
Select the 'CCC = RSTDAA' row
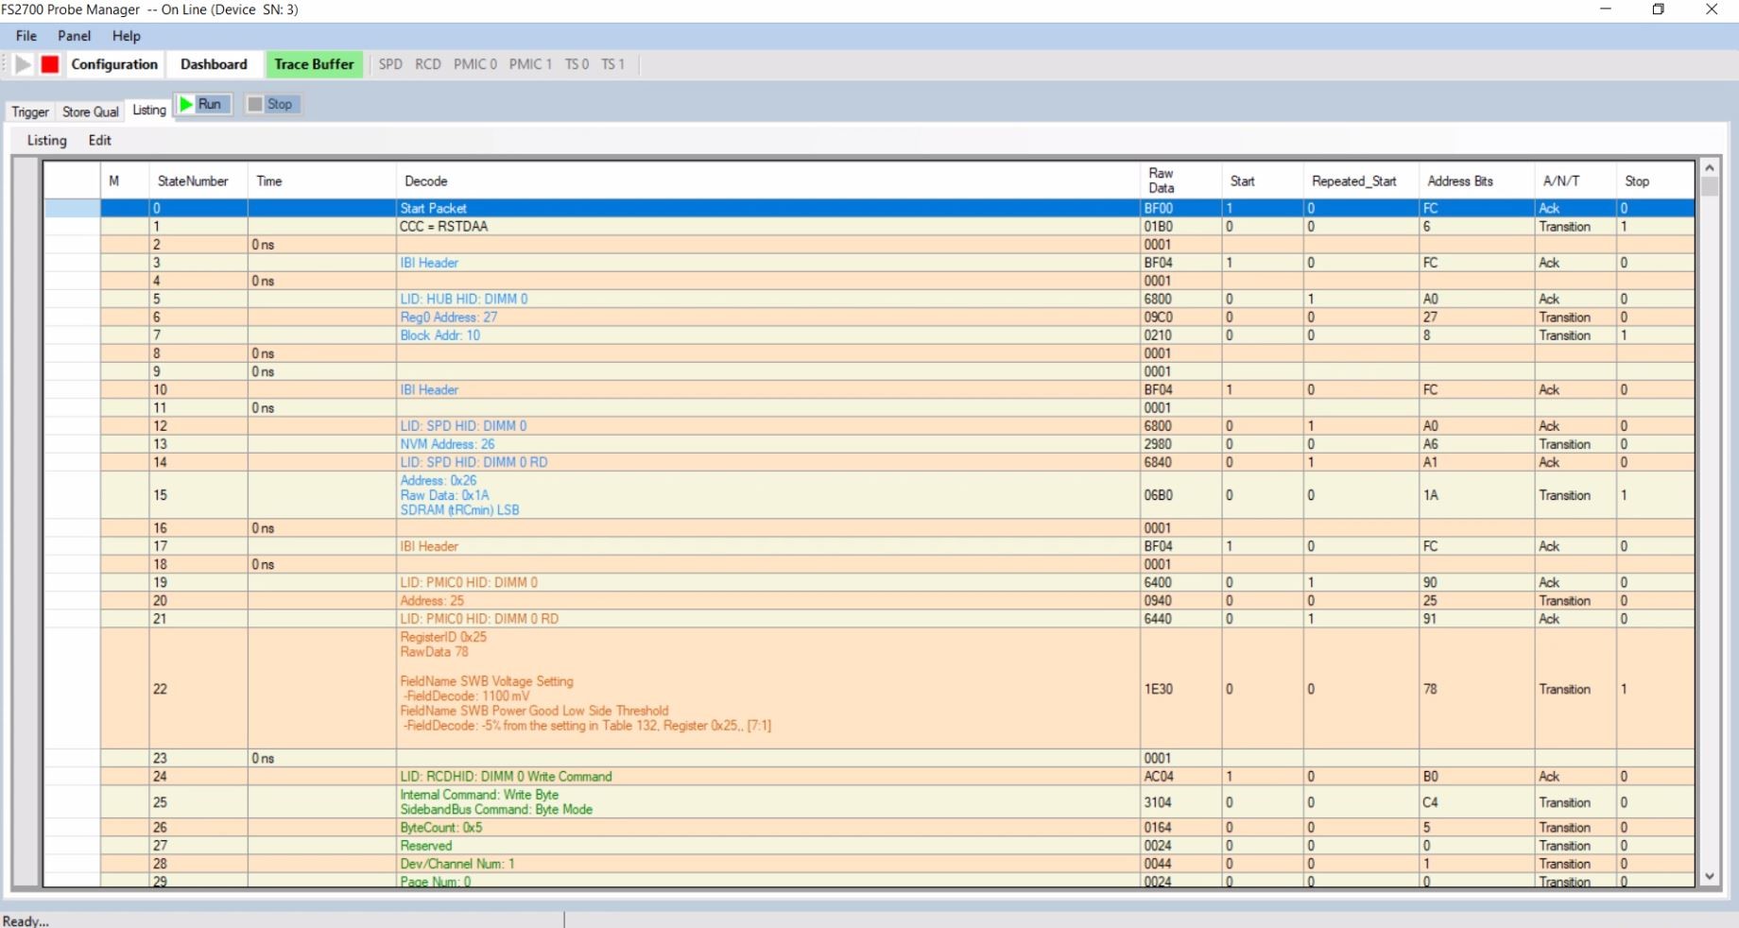(x=869, y=227)
